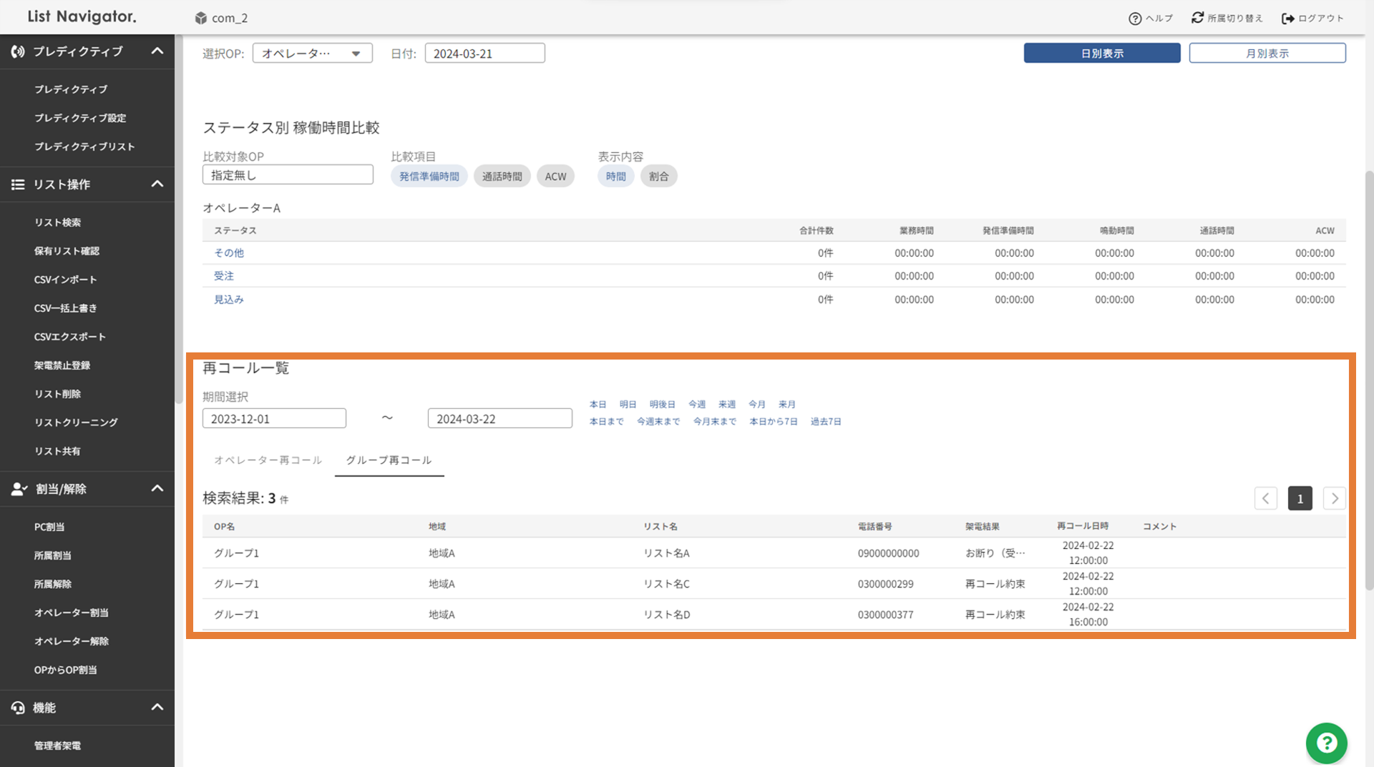Open CSVインポート from the sidebar

pyautogui.click(x=65, y=279)
